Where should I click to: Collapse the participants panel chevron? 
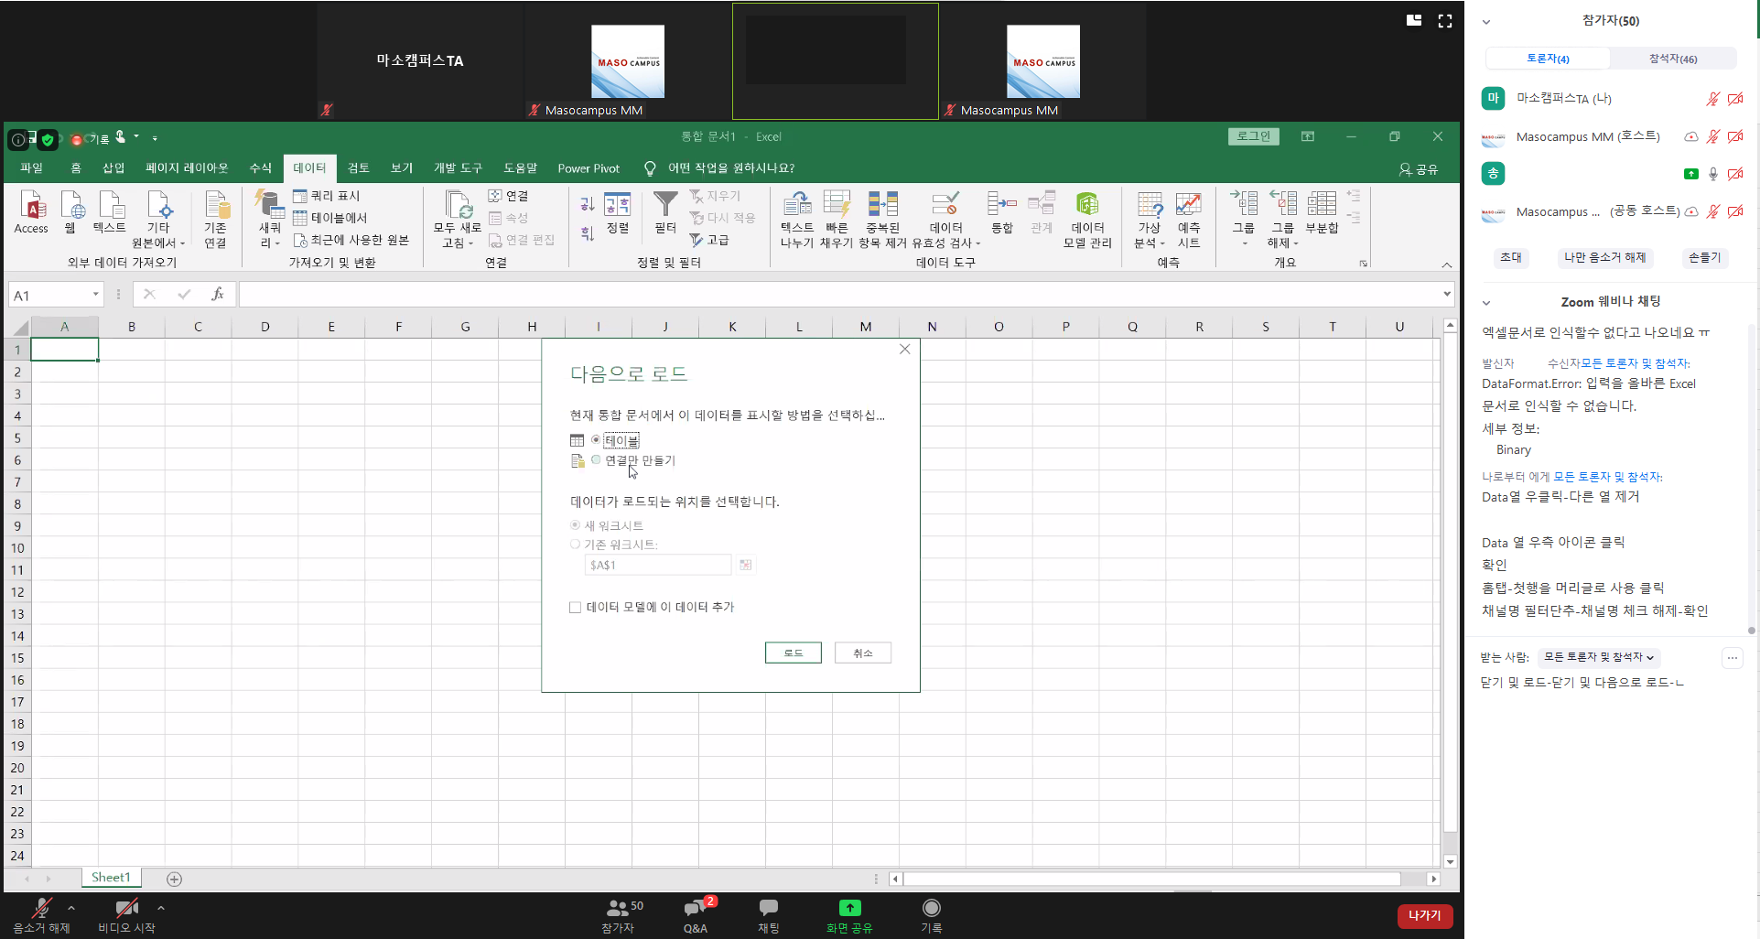coord(1486,21)
